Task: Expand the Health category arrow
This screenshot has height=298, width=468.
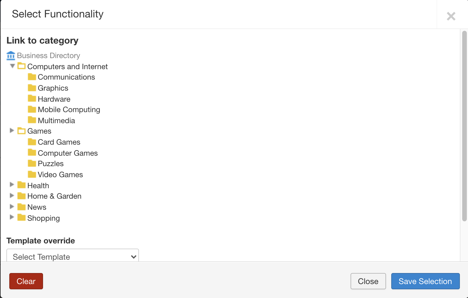Action: [x=12, y=185]
